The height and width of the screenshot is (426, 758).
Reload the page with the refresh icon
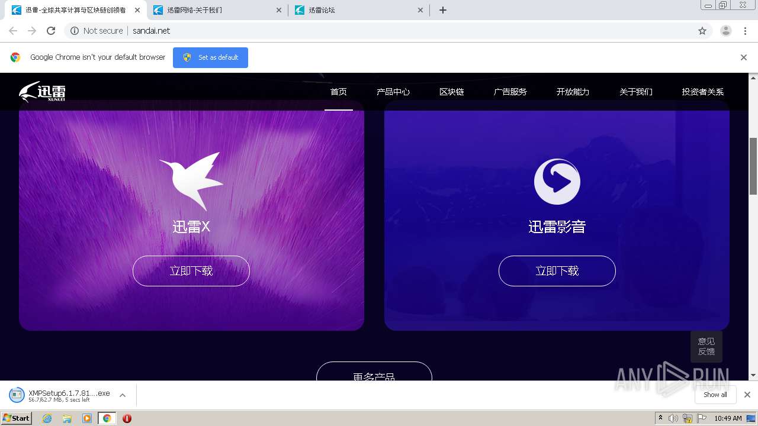click(51, 31)
